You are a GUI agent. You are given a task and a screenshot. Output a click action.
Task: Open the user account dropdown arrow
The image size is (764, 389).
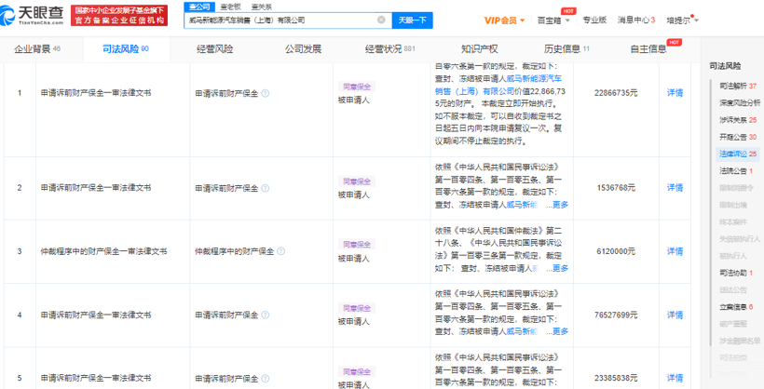(x=696, y=20)
